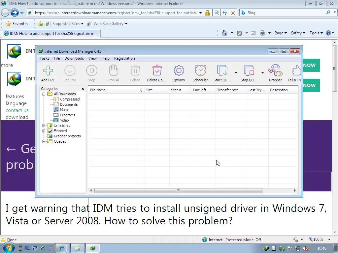Select the Grabber projects tree item
This screenshot has width=338, height=253.
[67, 136]
